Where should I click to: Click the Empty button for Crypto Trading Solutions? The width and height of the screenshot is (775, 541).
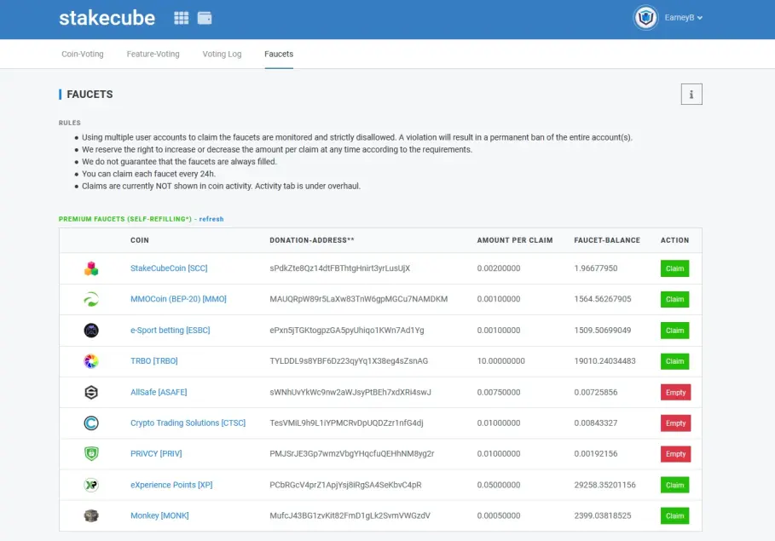tap(675, 423)
